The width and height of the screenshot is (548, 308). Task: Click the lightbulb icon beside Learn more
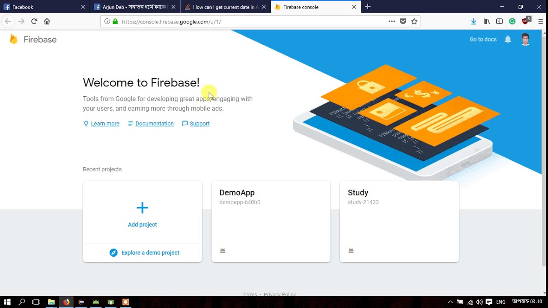pos(86,124)
